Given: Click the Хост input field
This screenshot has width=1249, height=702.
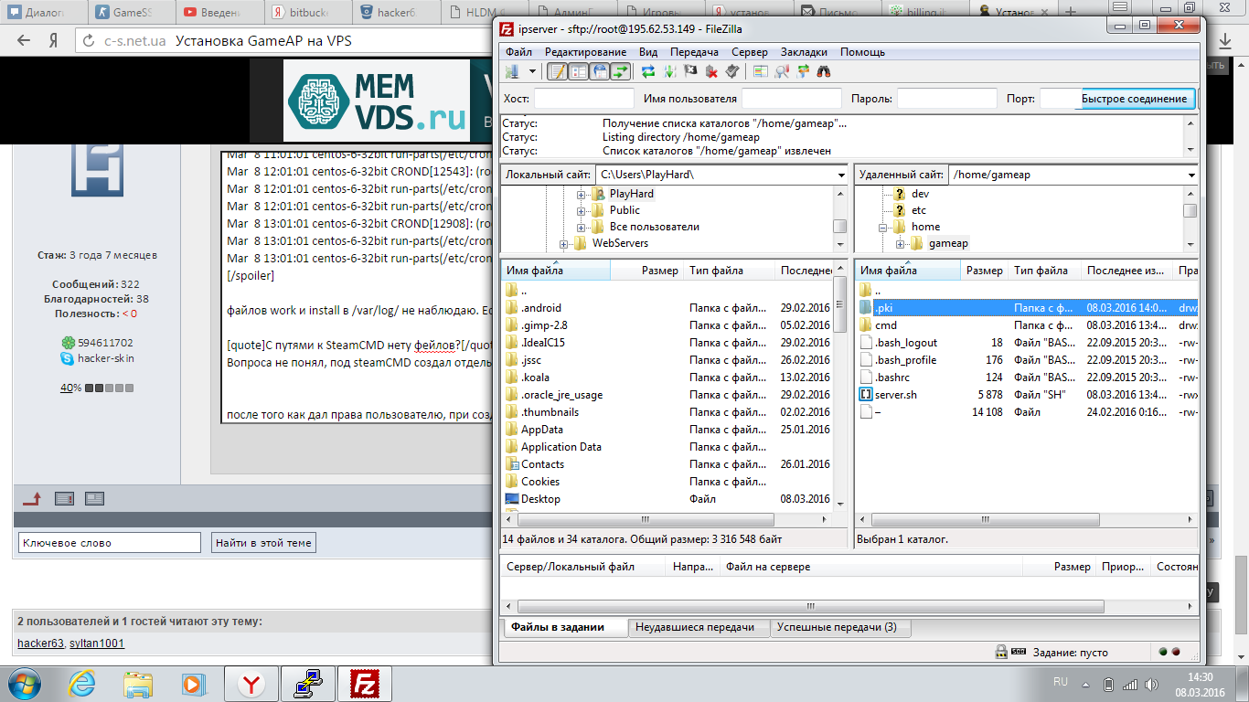Looking at the screenshot, I should tap(584, 99).
